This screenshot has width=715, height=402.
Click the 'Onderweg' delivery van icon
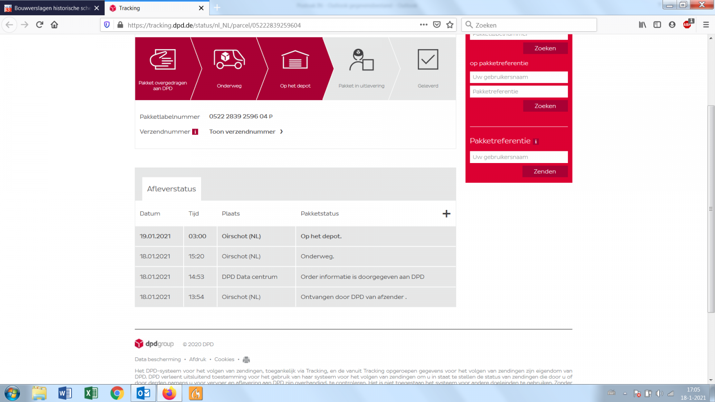(229, 59)
